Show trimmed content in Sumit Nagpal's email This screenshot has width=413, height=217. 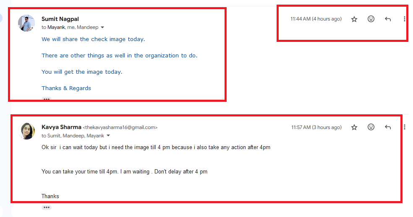(x=47, y=99)
